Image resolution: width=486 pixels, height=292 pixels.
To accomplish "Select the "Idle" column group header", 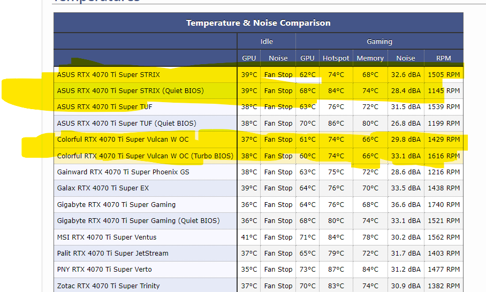I will click(x=267, y=42).
